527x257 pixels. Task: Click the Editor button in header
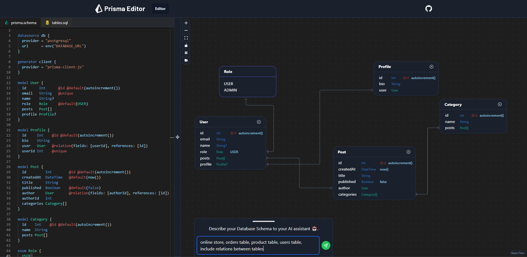pyautogui.click(x=160, y=9)
